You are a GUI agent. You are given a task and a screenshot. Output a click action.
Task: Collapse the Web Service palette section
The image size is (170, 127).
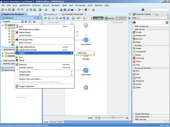coord(134,29)
